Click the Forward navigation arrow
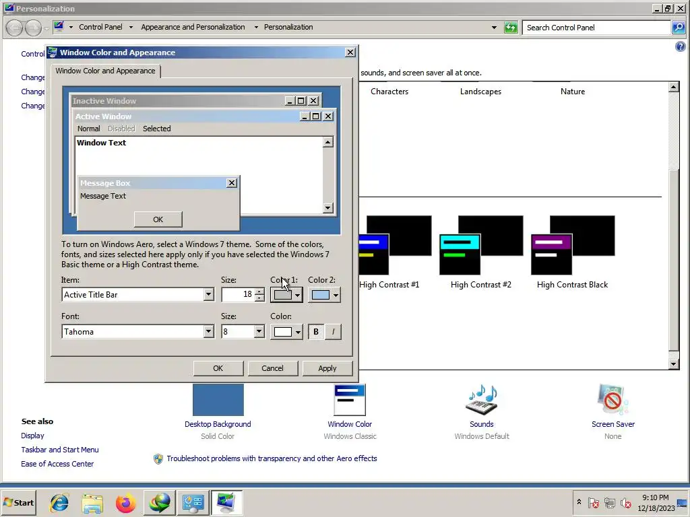The height and width of the screenshot is (517, 690). pyautogui.click(x=33, y=28)
